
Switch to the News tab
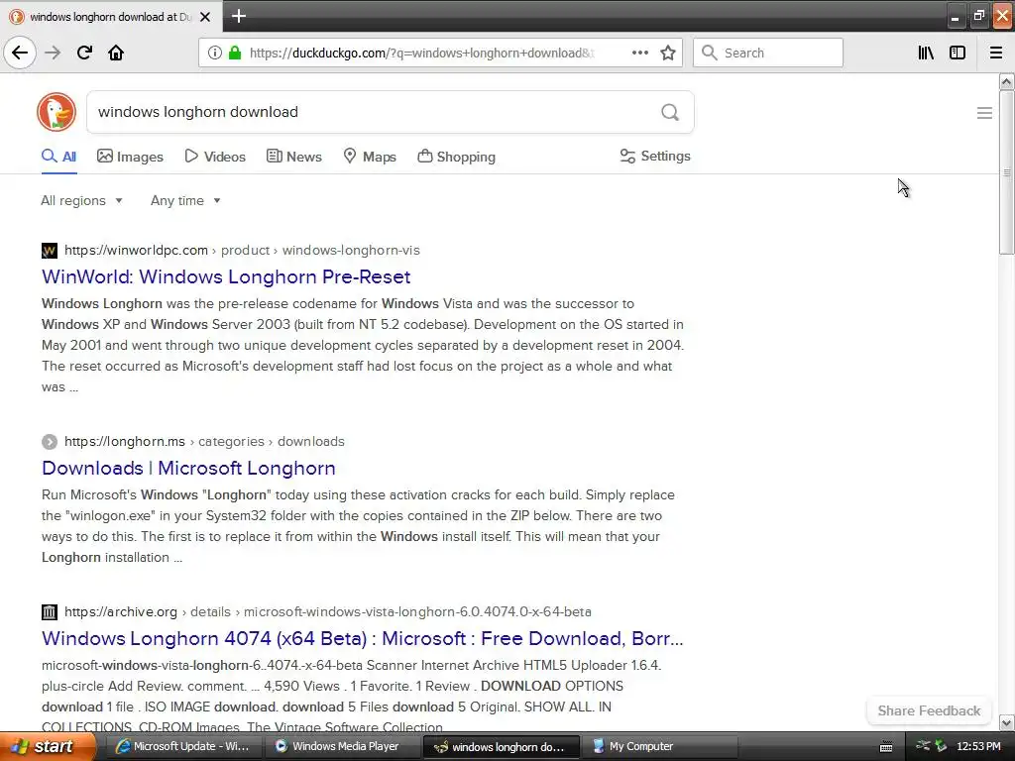(x=293, y=157)
